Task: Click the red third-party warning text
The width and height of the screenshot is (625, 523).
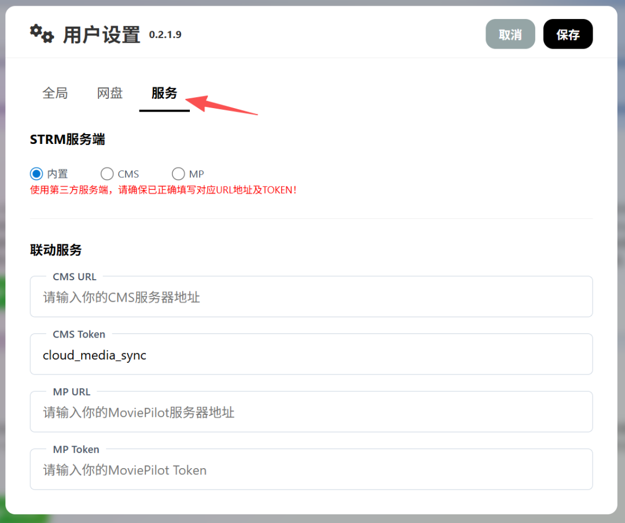Action: click(x=163, y=190)
